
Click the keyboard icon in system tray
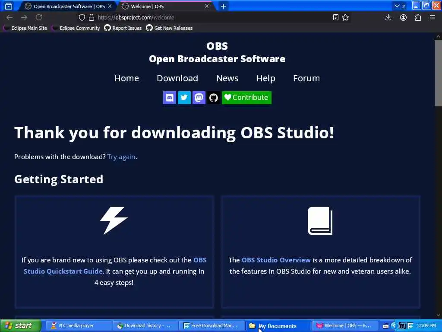click(386, 326)
